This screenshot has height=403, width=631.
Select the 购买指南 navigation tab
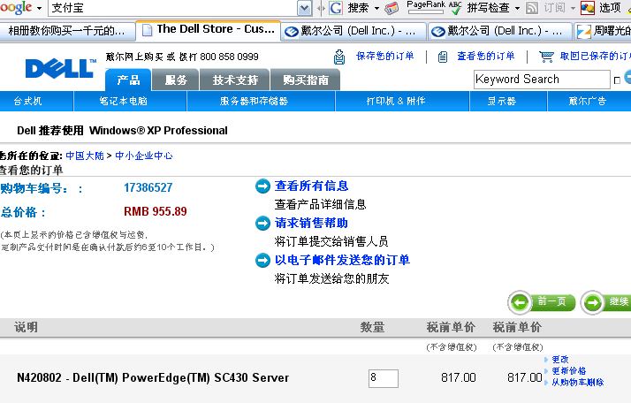coord(306,80)
